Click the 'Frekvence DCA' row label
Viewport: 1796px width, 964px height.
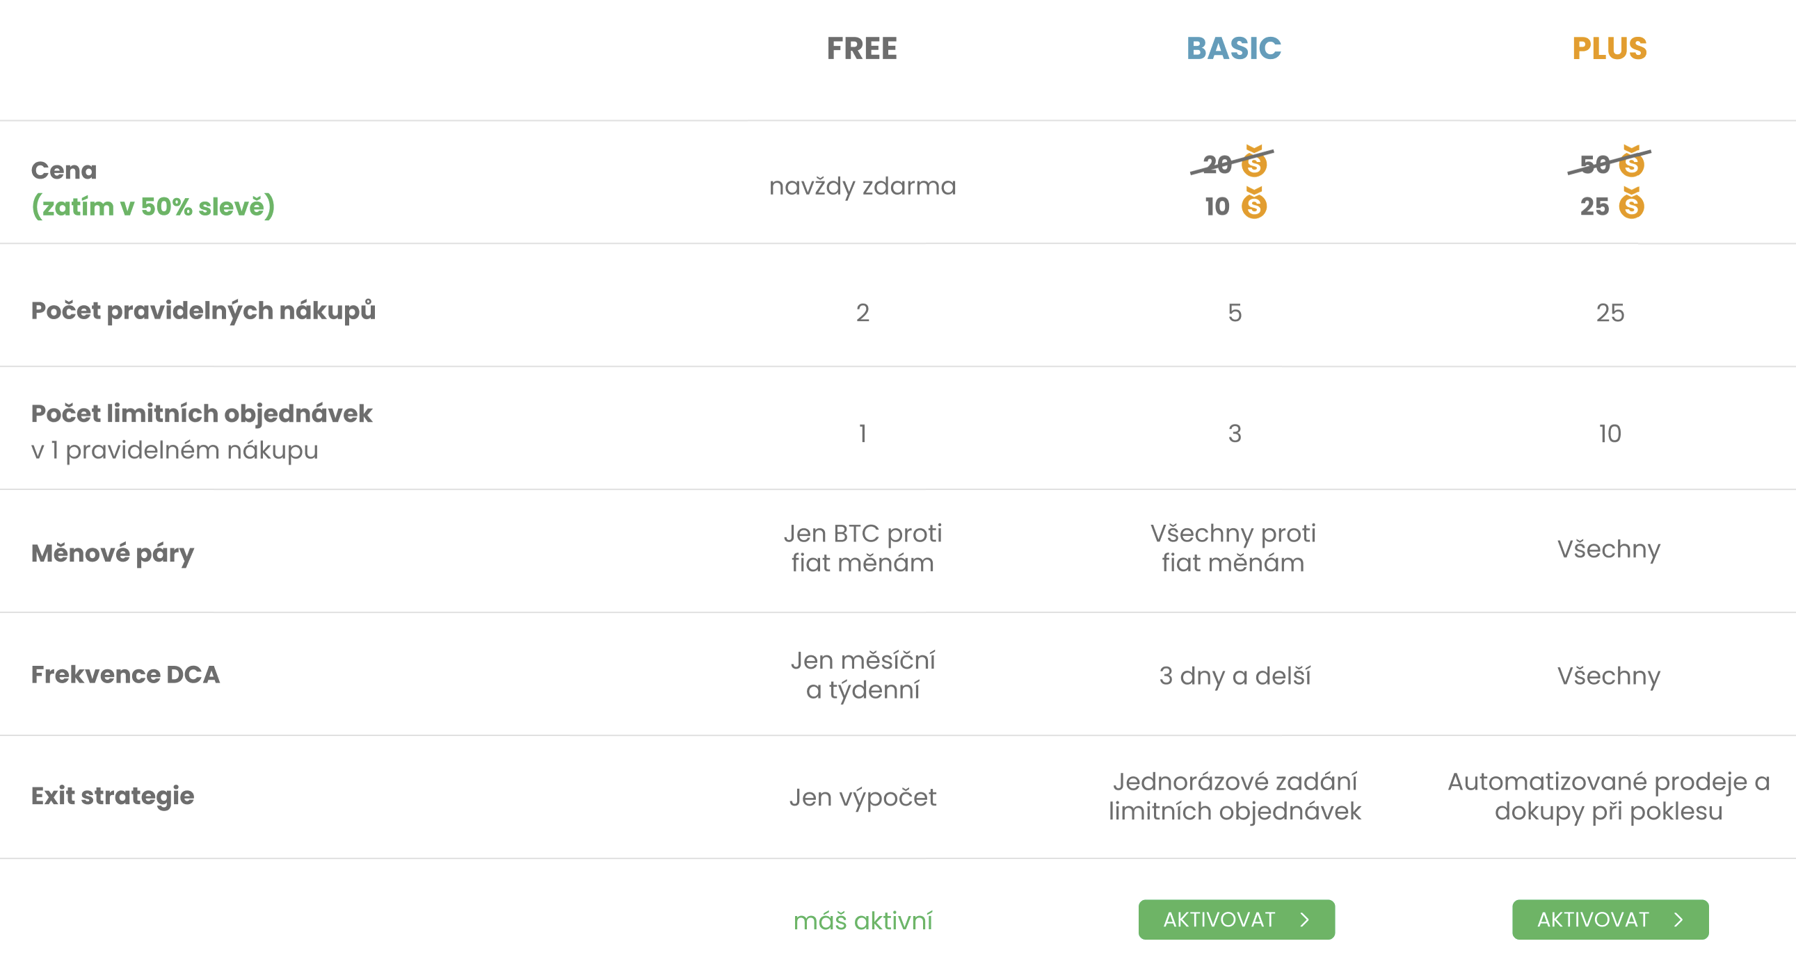125,674
